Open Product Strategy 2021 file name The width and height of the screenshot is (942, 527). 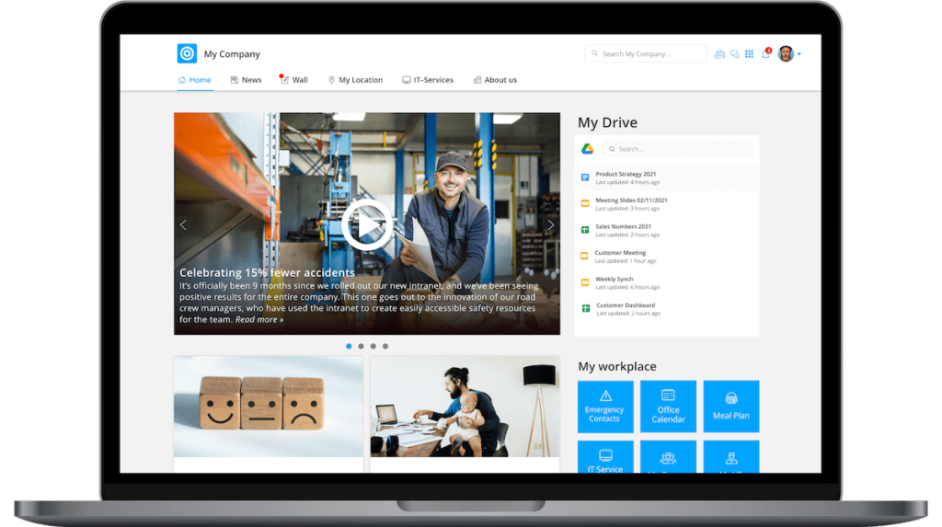click(626, 174)
